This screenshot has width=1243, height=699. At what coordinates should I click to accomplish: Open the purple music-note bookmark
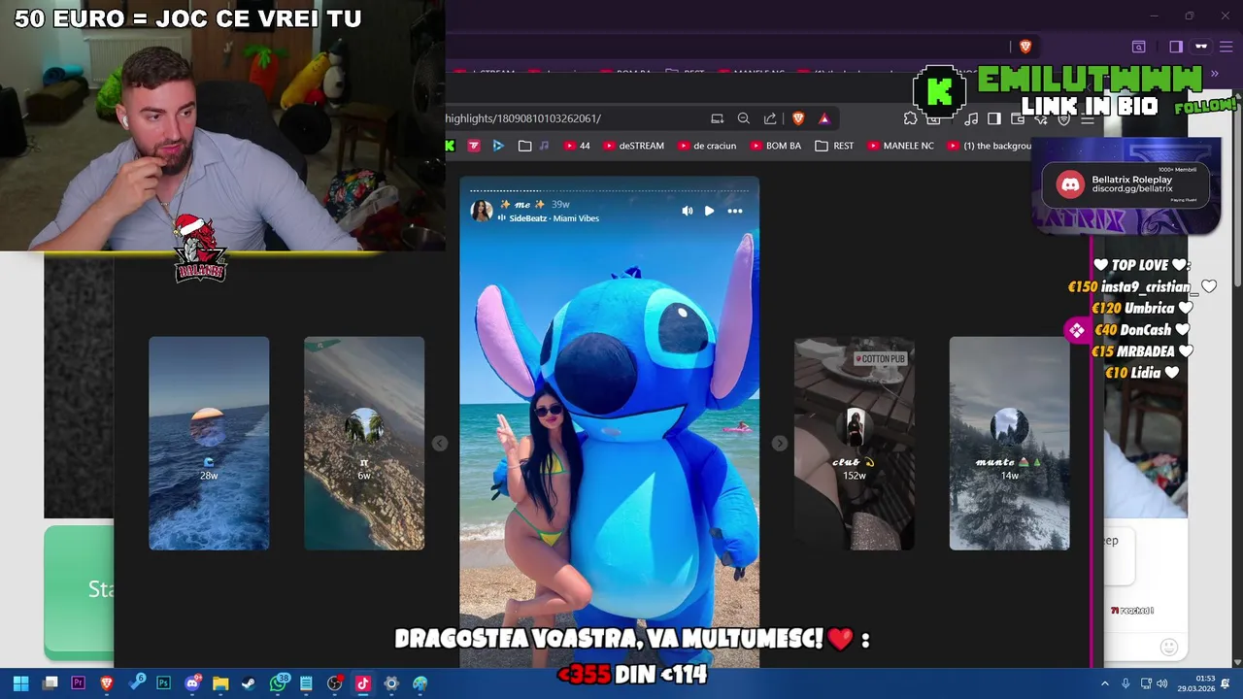pyautogui.click(x=544, y=146)
